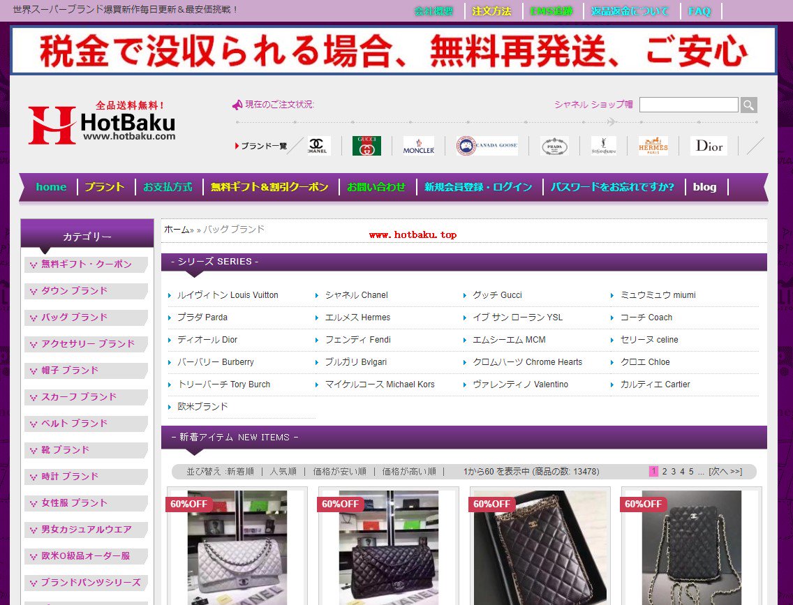Open the blog nav item

click(704, 186)
